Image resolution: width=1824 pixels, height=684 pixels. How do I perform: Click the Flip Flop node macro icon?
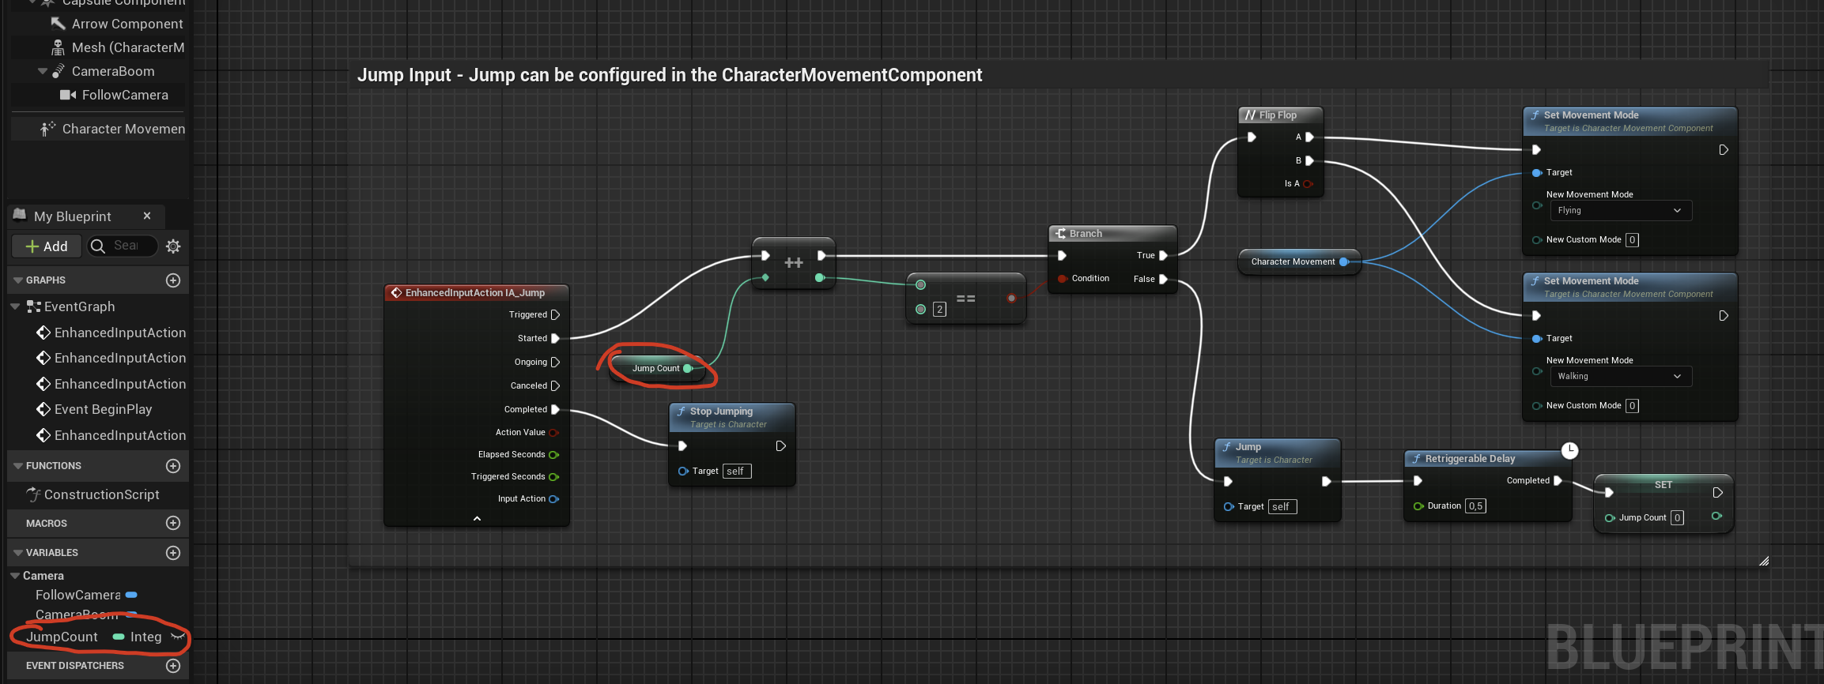pyautogui.click(x=1250, y=115)
